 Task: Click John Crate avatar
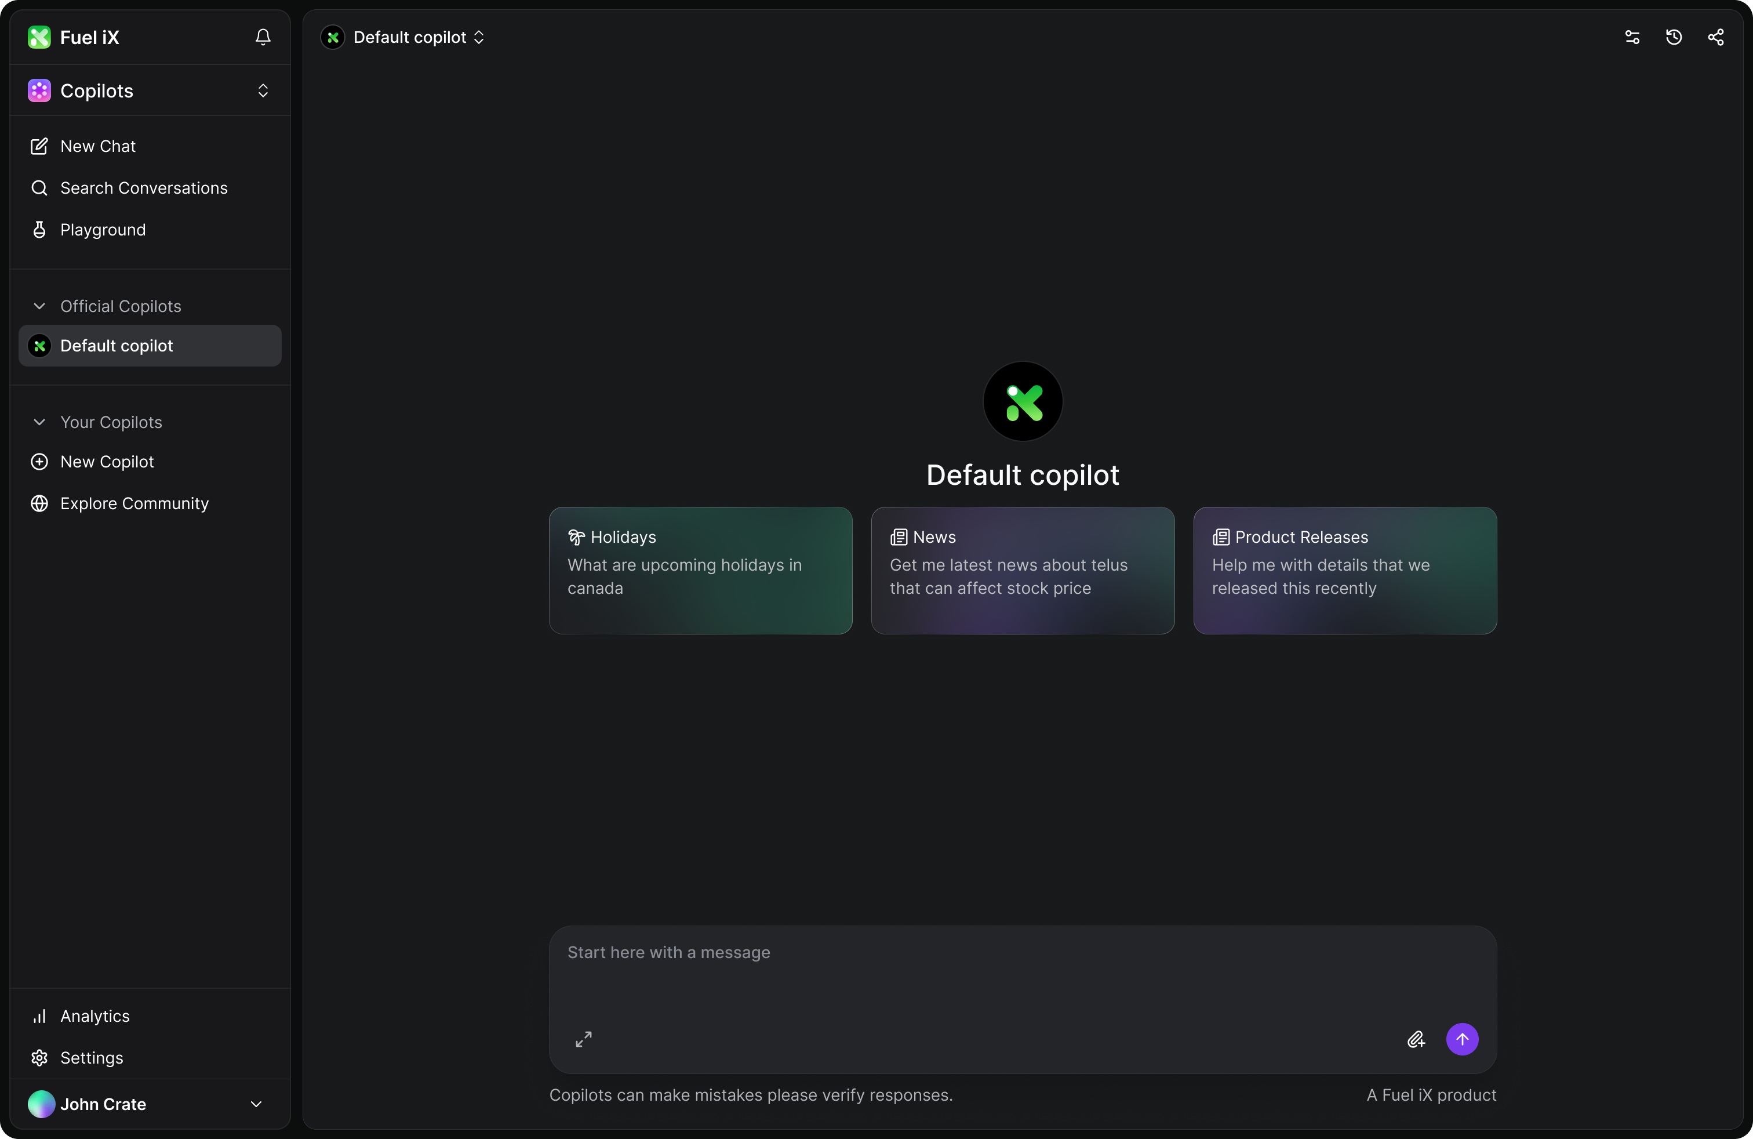click(x=41, y=1104)
